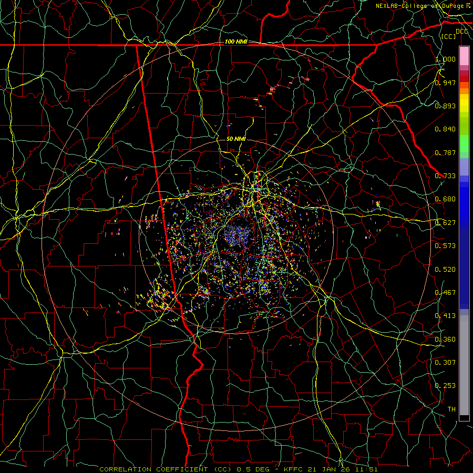473x473 pixels.
Task: Click the 0.413 legend value
Action: point(445,316)
